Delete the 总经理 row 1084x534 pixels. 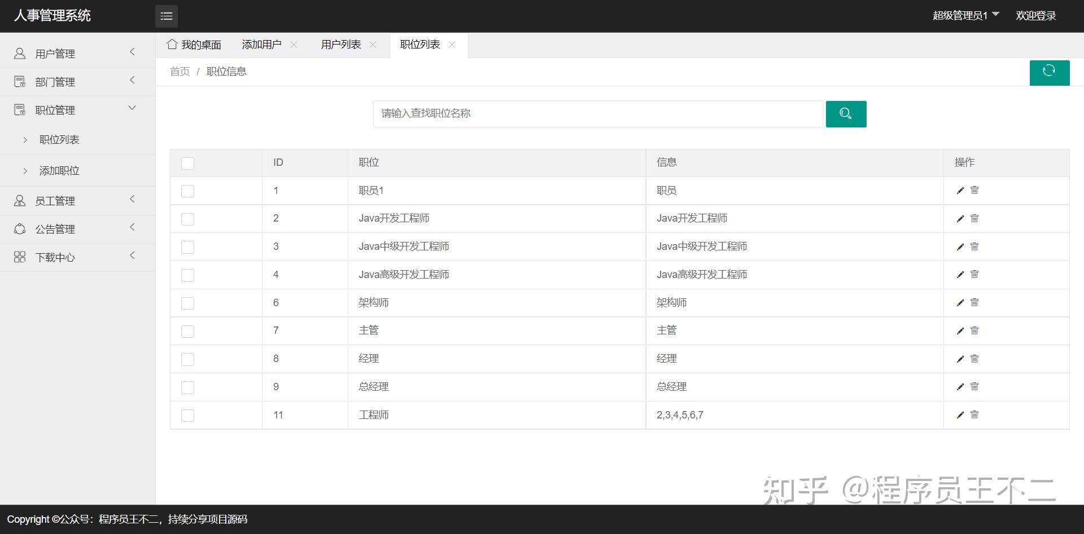coord(974,386)
